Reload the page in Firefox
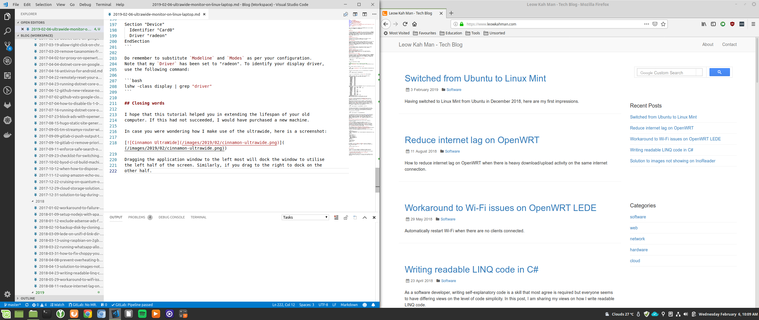This screenshot has height=320, width=759. click(405, 24)
